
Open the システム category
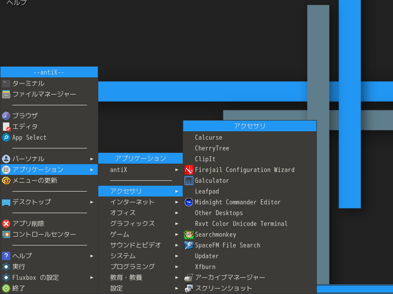[x=140, y=256]
